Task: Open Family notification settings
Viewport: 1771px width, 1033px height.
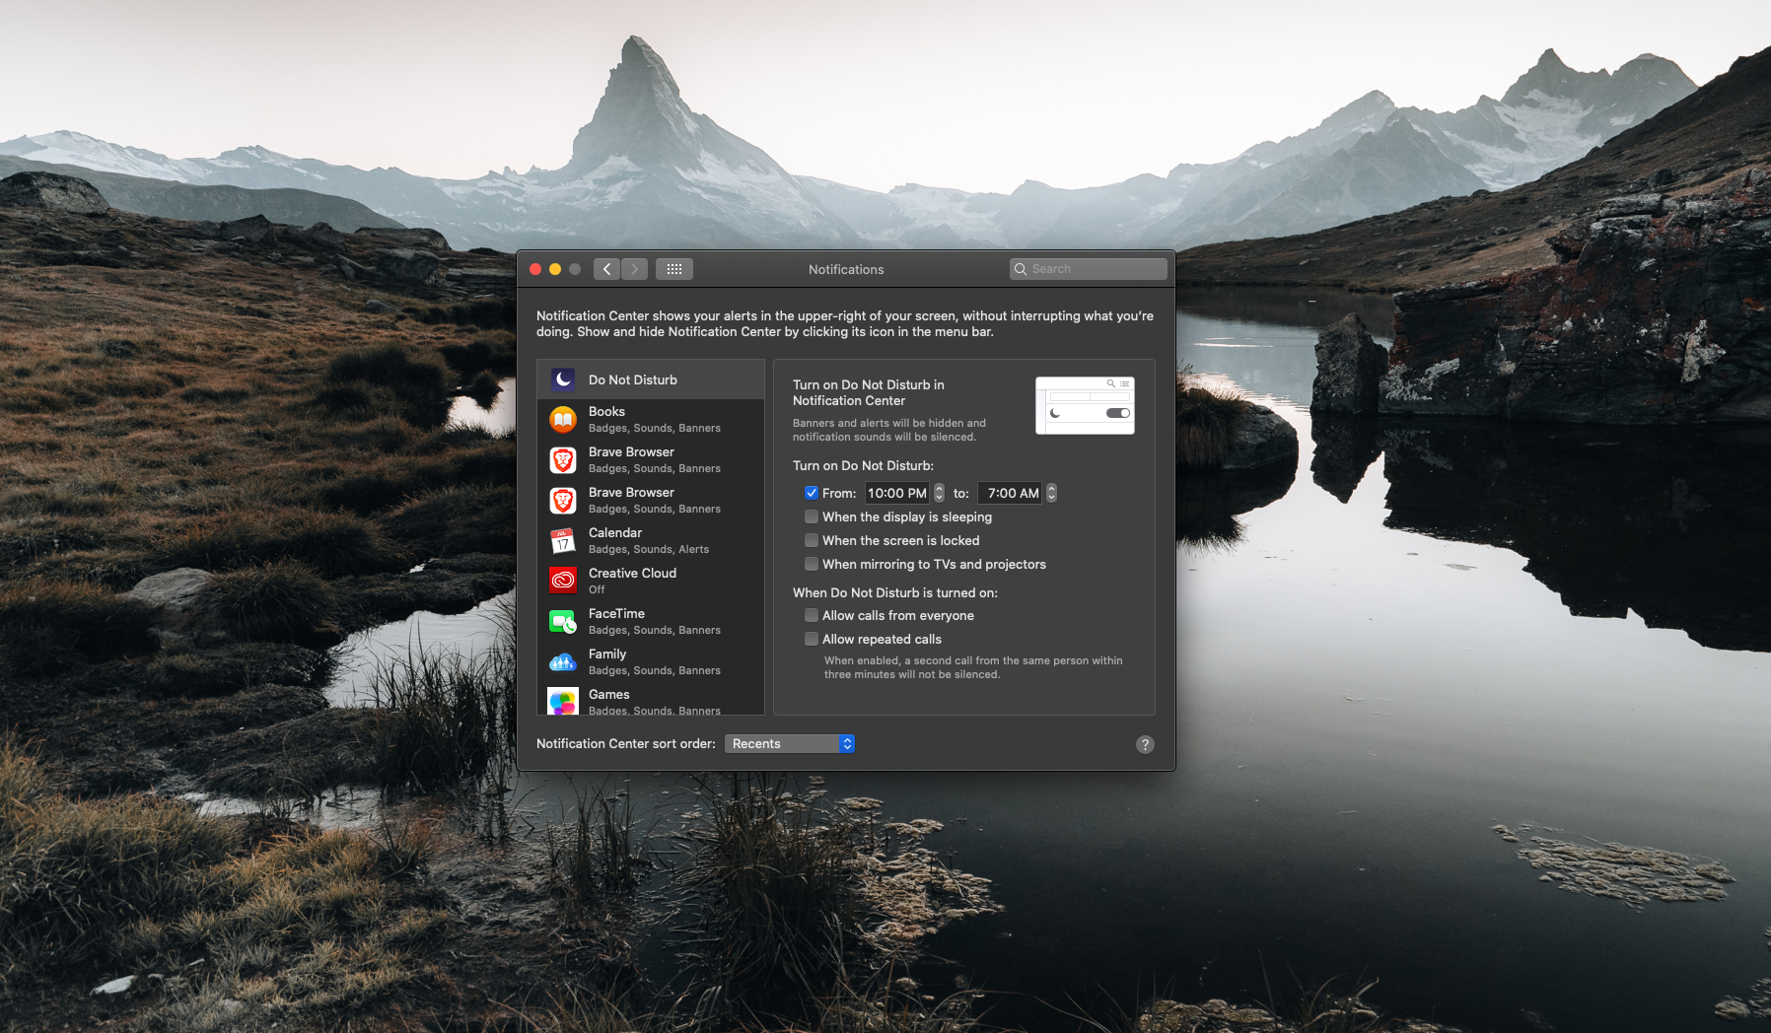Action: [x=651, y=661]
